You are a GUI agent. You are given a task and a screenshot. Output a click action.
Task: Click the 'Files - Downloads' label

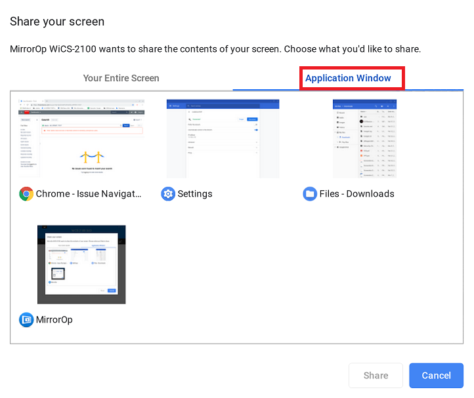point(356,193)
